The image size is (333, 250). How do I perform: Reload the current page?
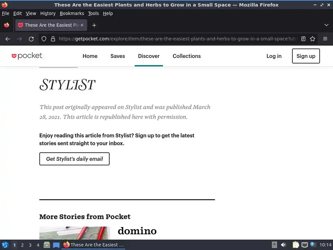(x=31, y=39)
